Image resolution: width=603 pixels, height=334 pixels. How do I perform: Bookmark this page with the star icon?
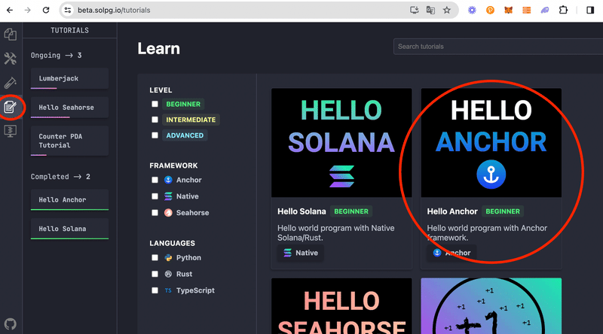tap(447, 11)
